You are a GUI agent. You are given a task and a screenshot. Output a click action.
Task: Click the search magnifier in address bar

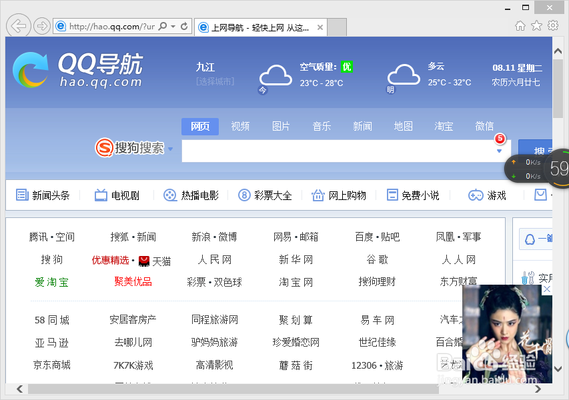point(163,26)
